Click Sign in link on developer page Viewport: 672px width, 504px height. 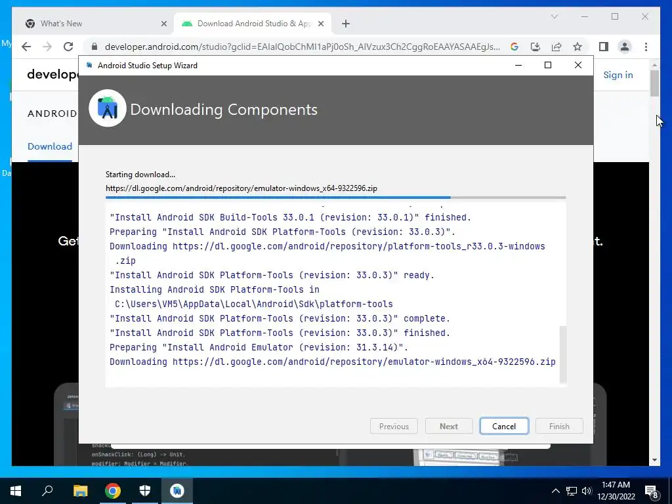tap(618, 75)
